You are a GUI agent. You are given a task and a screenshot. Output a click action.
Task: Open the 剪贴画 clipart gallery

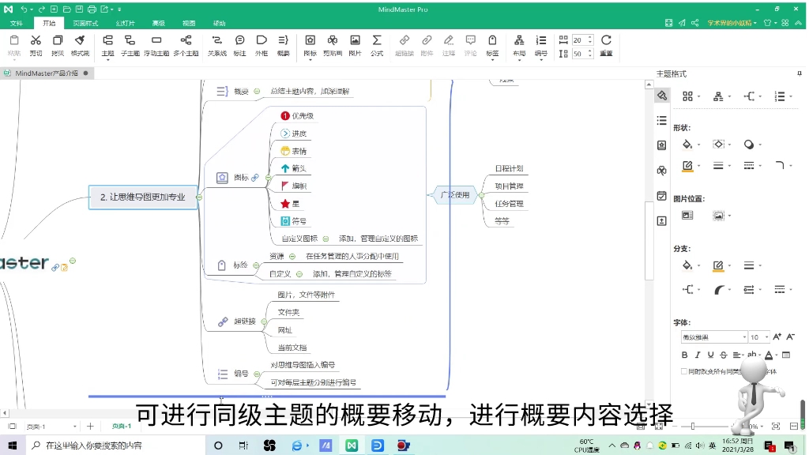tap(333, 43)
